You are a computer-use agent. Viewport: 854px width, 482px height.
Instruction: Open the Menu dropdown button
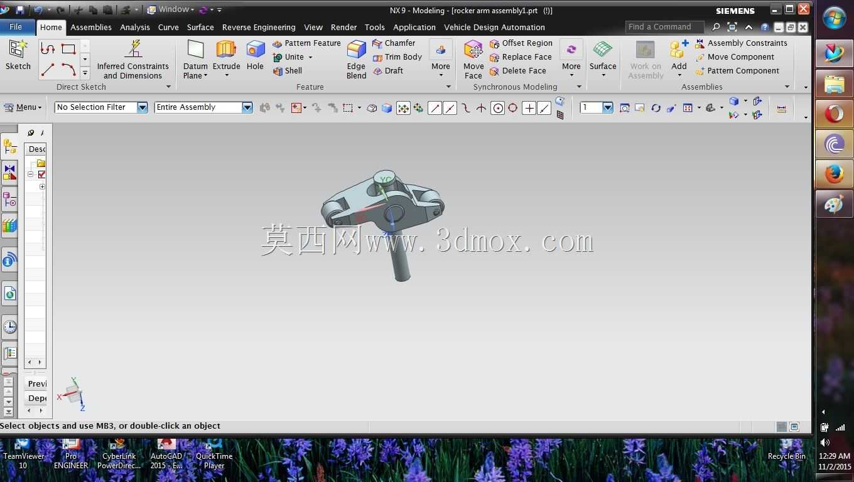tap(23, 107)
